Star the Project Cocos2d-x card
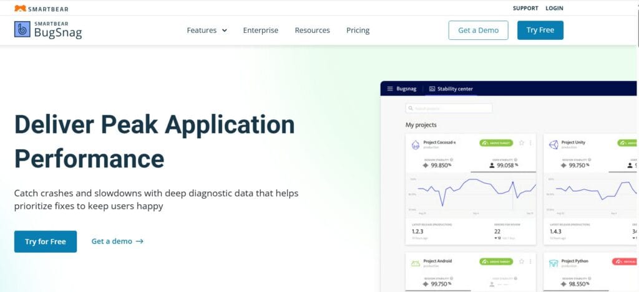 pos(522,143)
